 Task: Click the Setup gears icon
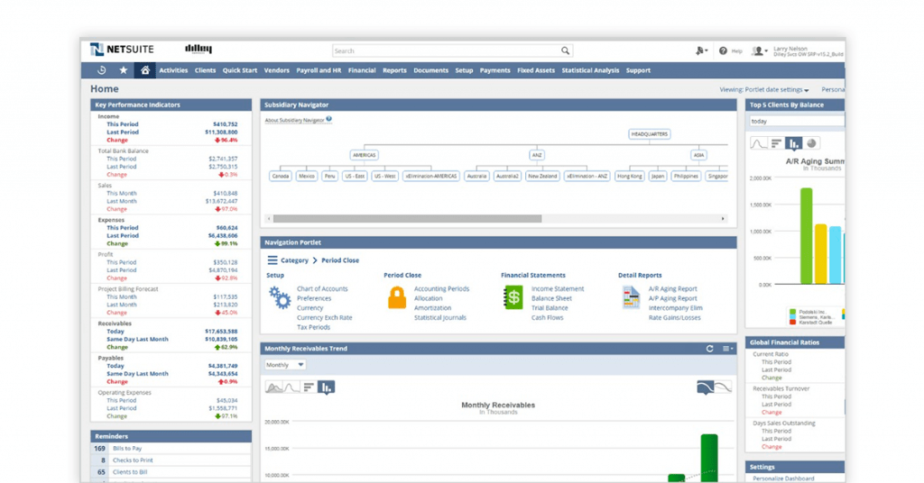280,297
